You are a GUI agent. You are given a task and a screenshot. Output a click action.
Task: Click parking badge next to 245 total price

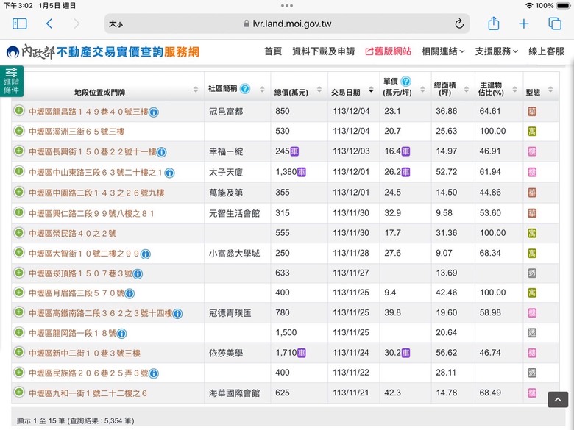[x=294, y=151]
